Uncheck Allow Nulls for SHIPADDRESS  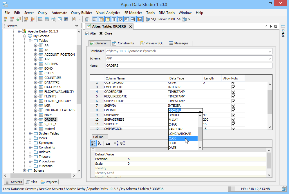[x=233, y=119]
